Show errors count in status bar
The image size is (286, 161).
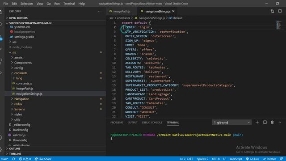point(22,159)
